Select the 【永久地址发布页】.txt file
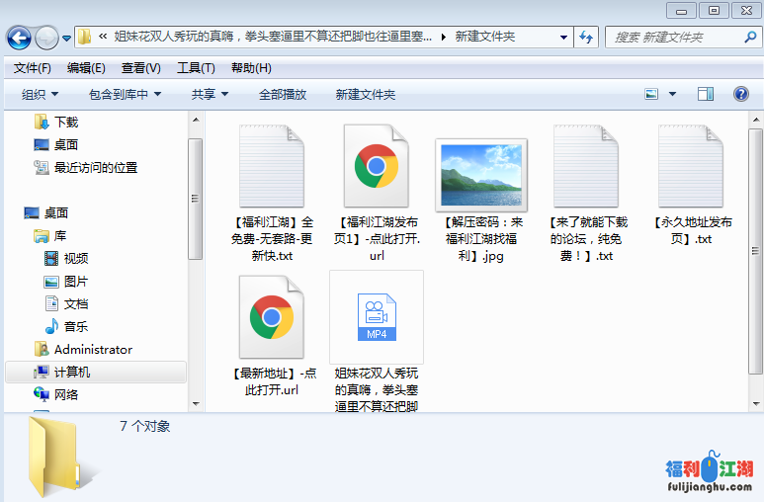This screenshot has width=764, height=502. (691, 166)
